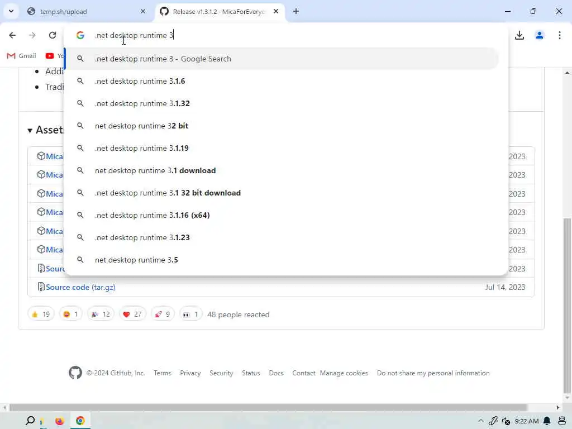Image resolution: width=572 pixels, height=429 pixels.
Task: Select suggestion 'net desktop runtime 3.1 download'
Action: click(282, 170)
